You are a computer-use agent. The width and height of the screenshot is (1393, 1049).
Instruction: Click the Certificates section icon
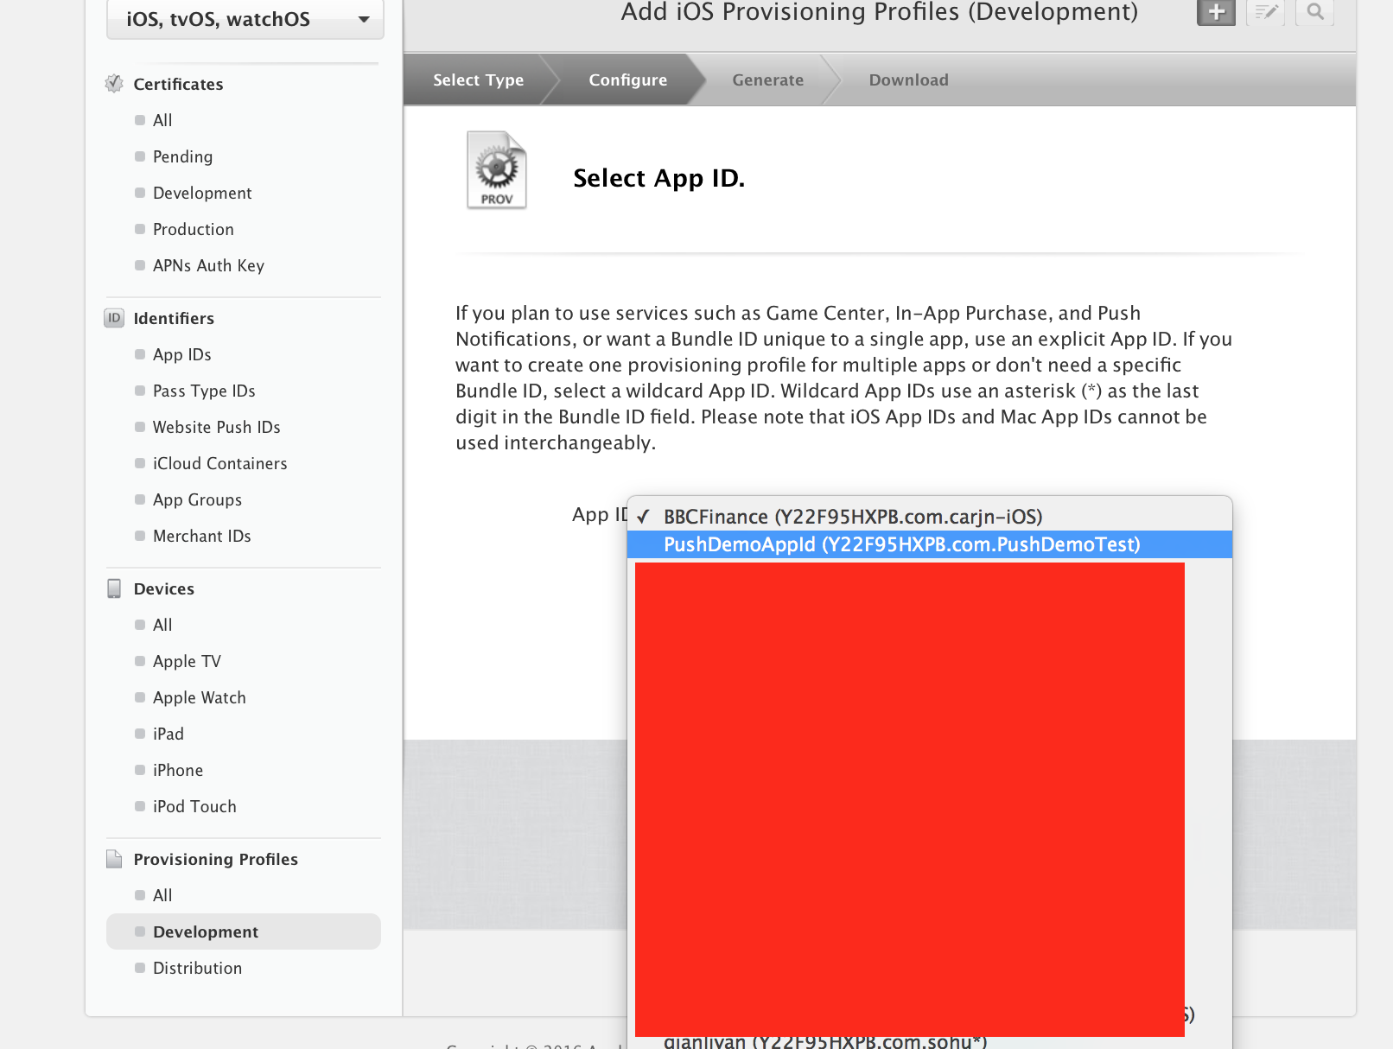[x=114, y=84]
